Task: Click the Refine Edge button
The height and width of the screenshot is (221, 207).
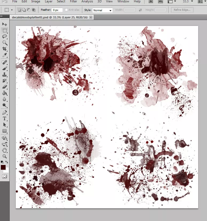Action: pyautogui.click(x=182, y=10)
